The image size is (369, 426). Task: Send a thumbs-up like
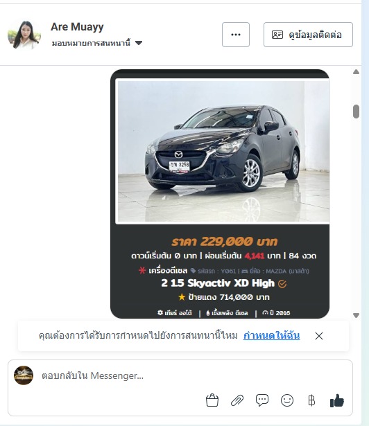pyautogui.click(x=337, y=400)
